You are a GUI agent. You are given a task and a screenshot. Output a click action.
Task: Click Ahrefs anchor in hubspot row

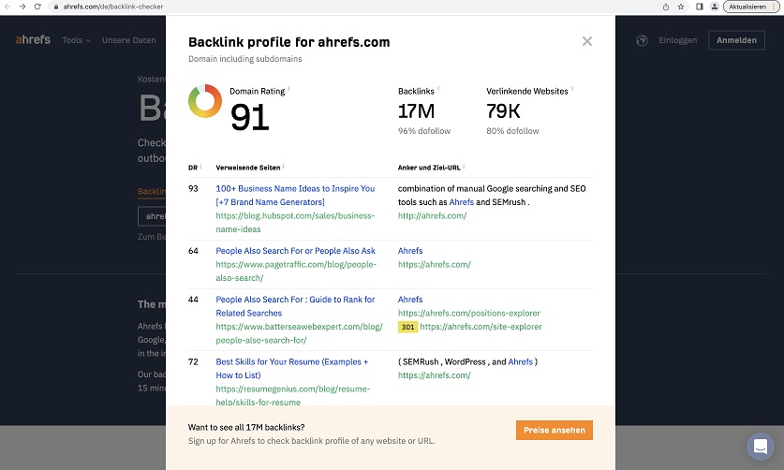[x=461, y=202]
